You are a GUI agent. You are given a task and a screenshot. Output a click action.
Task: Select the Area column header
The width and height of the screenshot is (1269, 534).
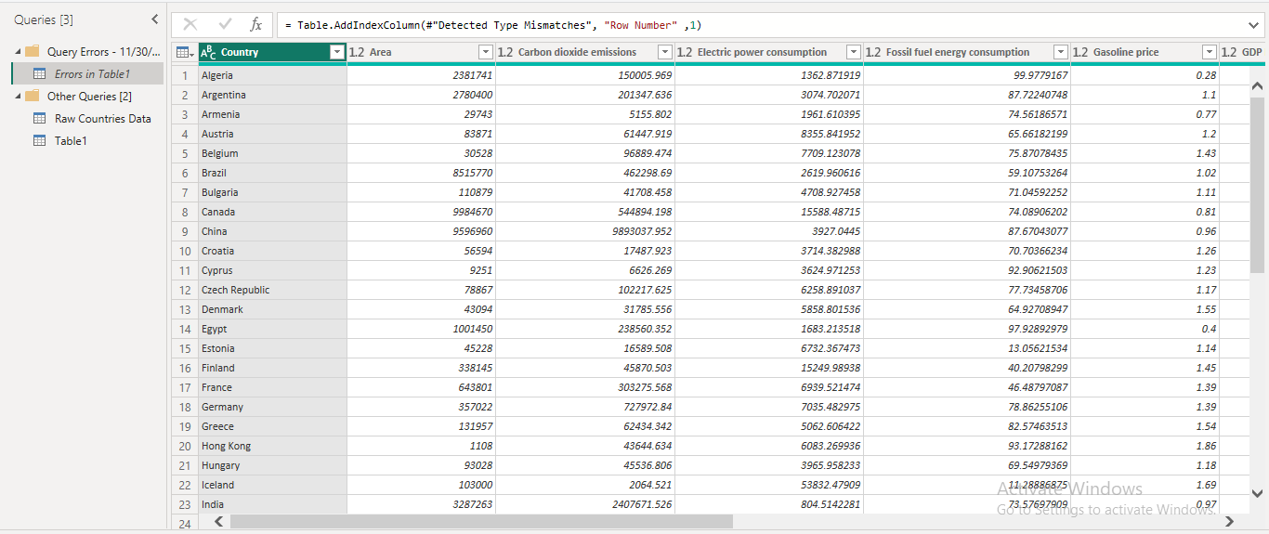coord(422,53)
